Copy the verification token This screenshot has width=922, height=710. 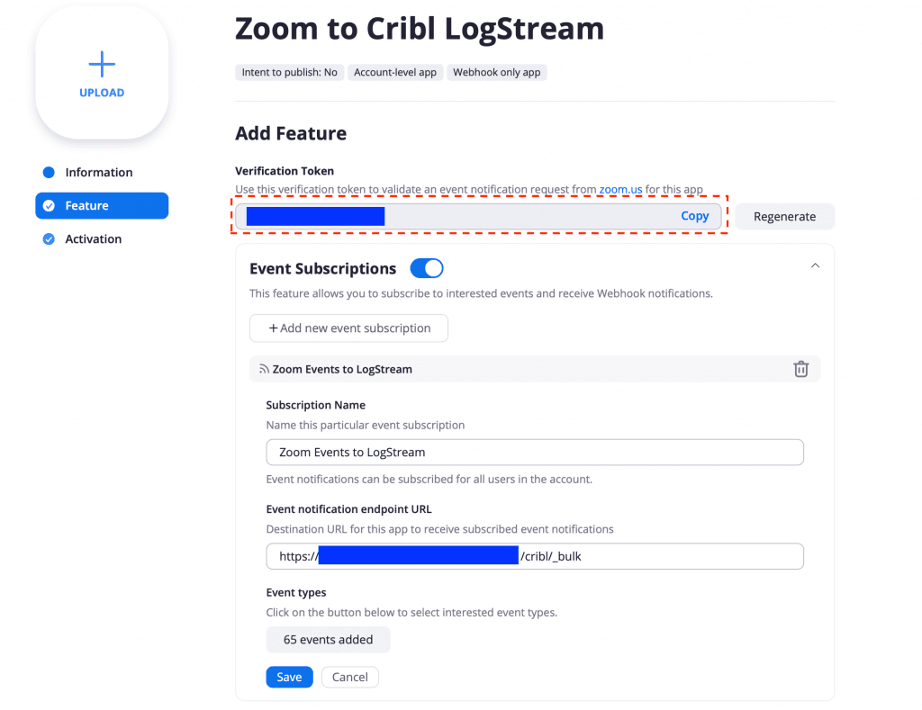(x=694, y=216)
